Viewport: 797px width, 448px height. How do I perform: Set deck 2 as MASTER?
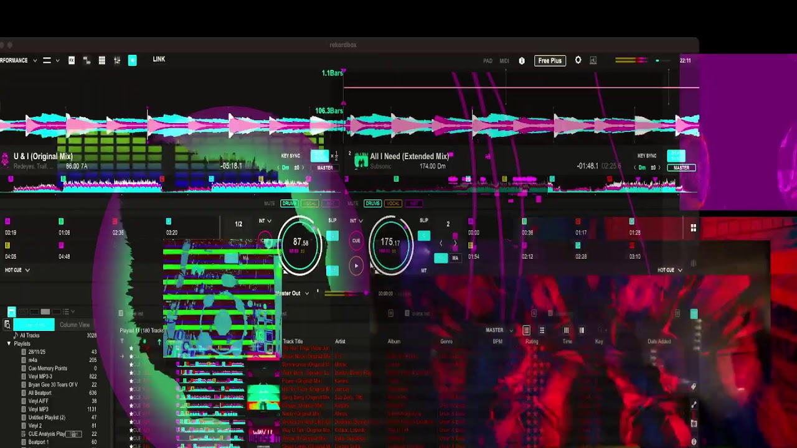tap(681, 168)
